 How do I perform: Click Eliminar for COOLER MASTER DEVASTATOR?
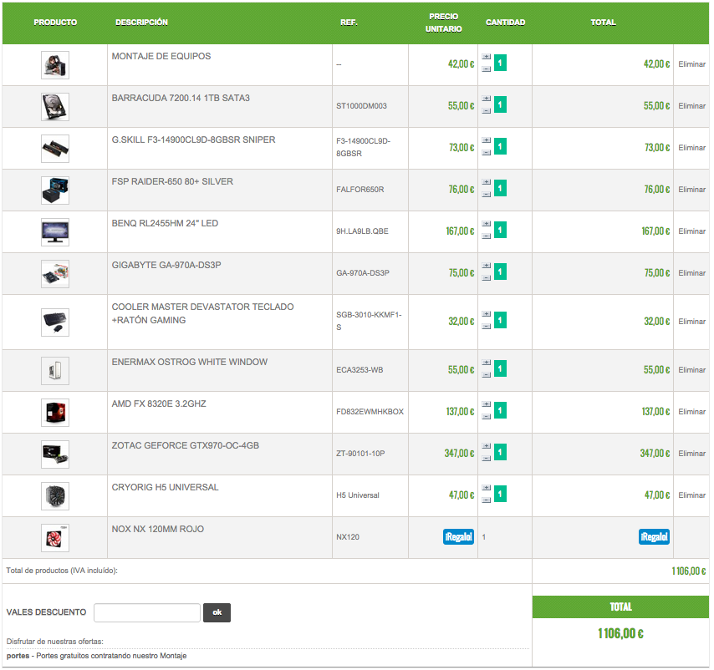691,322
